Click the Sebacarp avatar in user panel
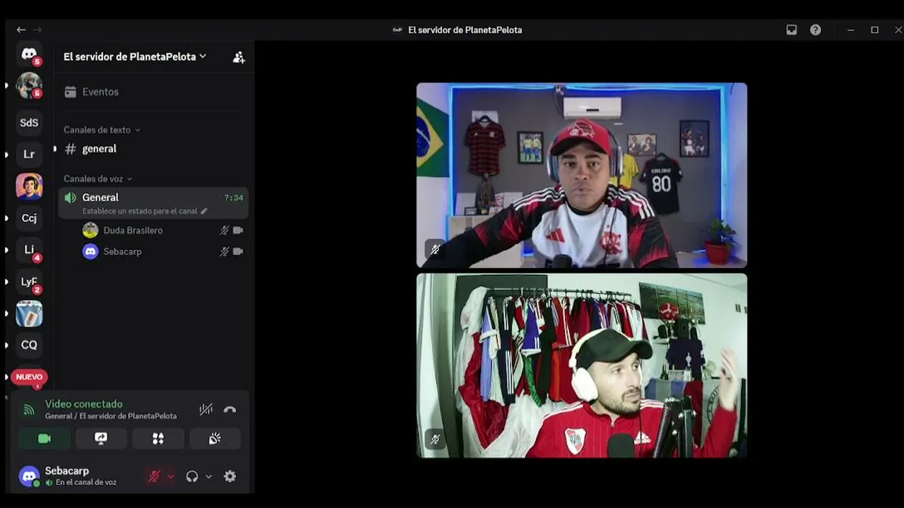The width and height of the screenshot is (904, 508). click(29, 476)
